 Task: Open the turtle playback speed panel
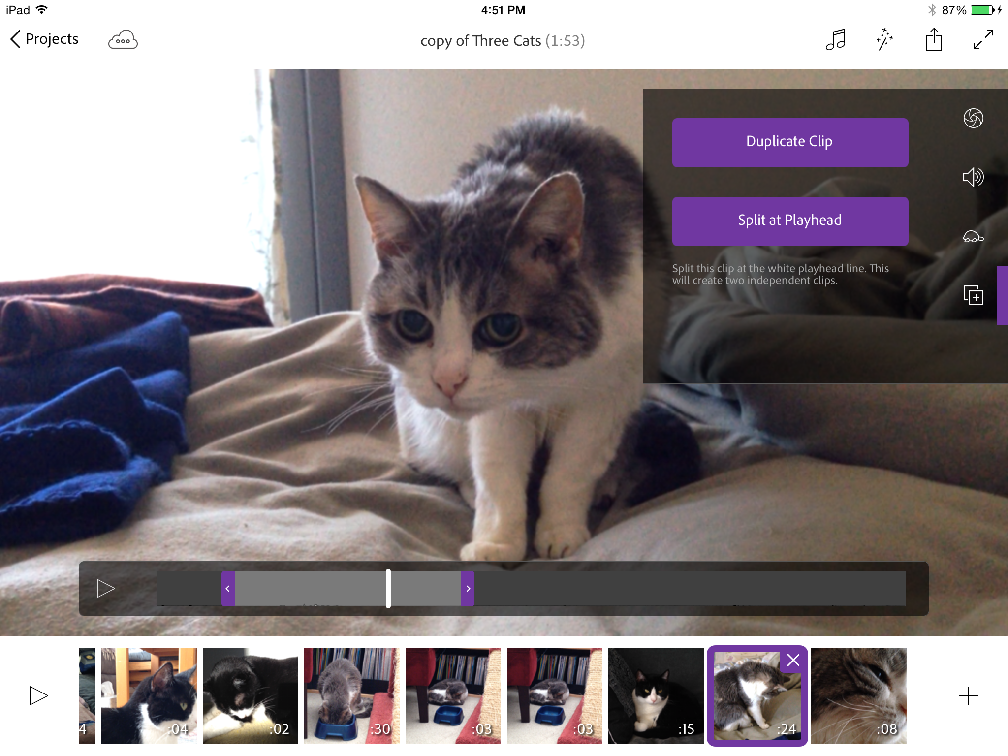[x=973, y=237]
